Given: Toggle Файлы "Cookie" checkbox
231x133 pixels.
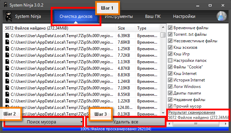Looking at the screenshot, I should (x=170, y=67).
